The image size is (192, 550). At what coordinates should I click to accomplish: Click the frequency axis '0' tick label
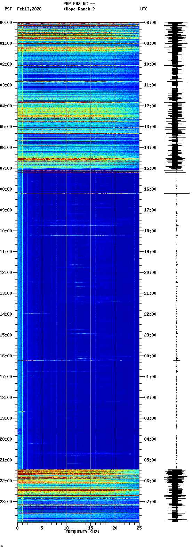click(17, 528)
